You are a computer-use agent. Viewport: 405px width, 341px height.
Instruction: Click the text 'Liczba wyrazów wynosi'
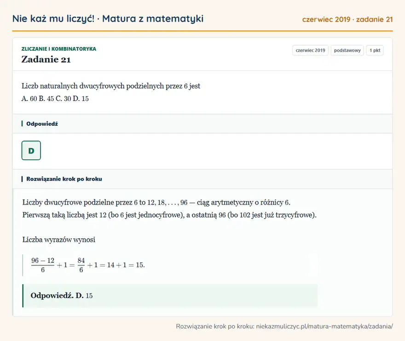[58, 240]
